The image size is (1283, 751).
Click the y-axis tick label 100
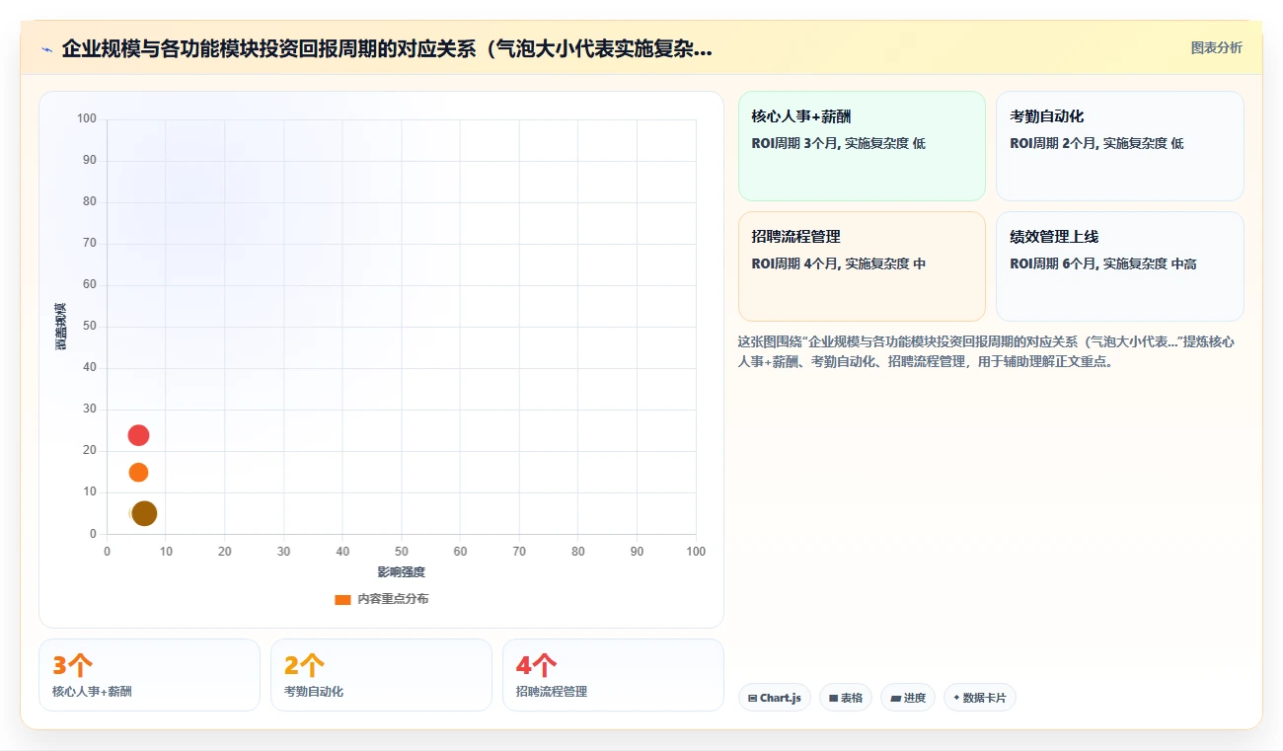click(x=87, y=119)
